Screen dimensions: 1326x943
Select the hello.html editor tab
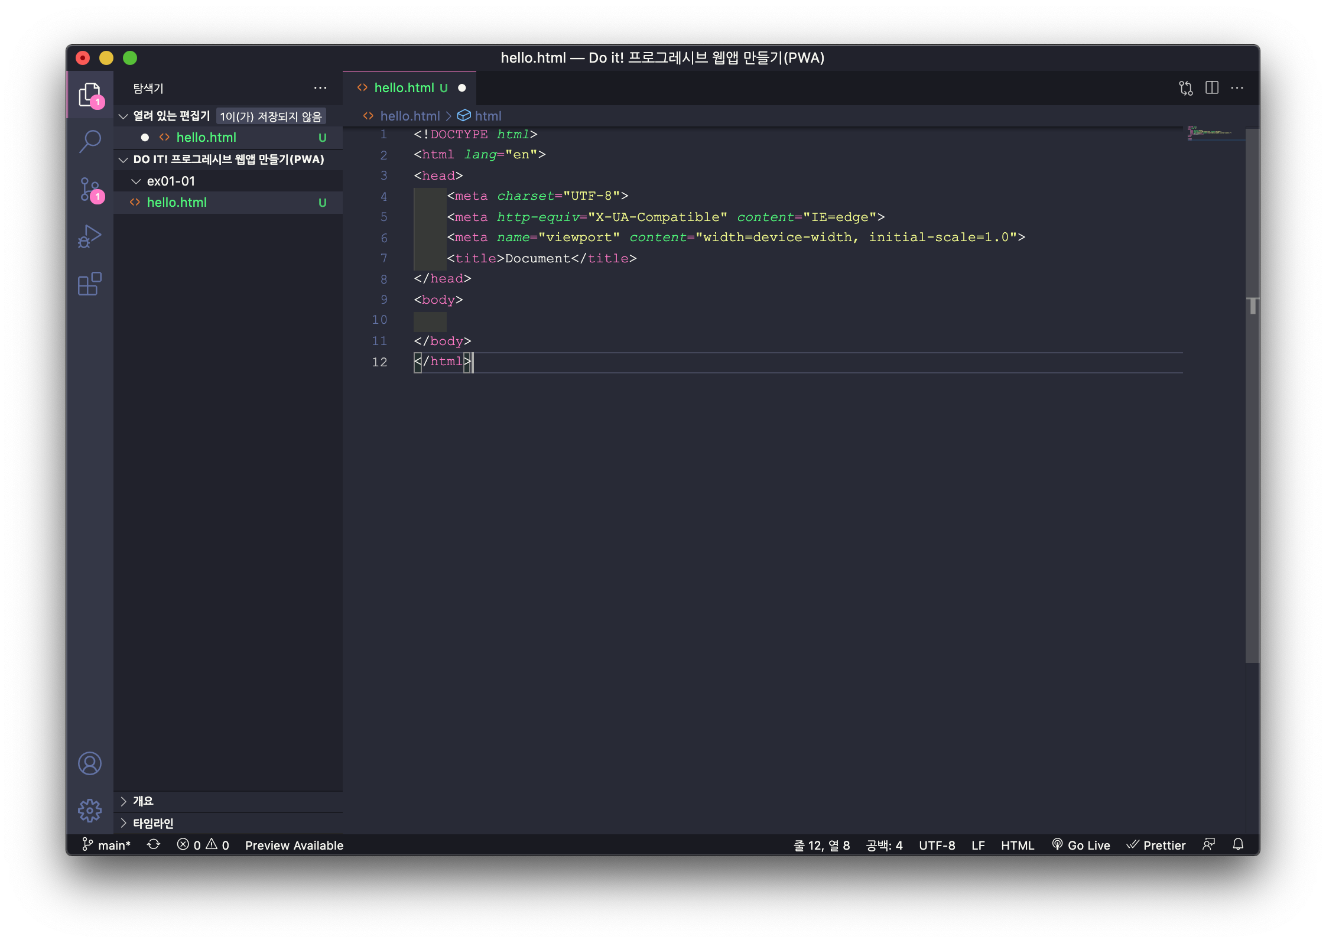tap(404, 88)
